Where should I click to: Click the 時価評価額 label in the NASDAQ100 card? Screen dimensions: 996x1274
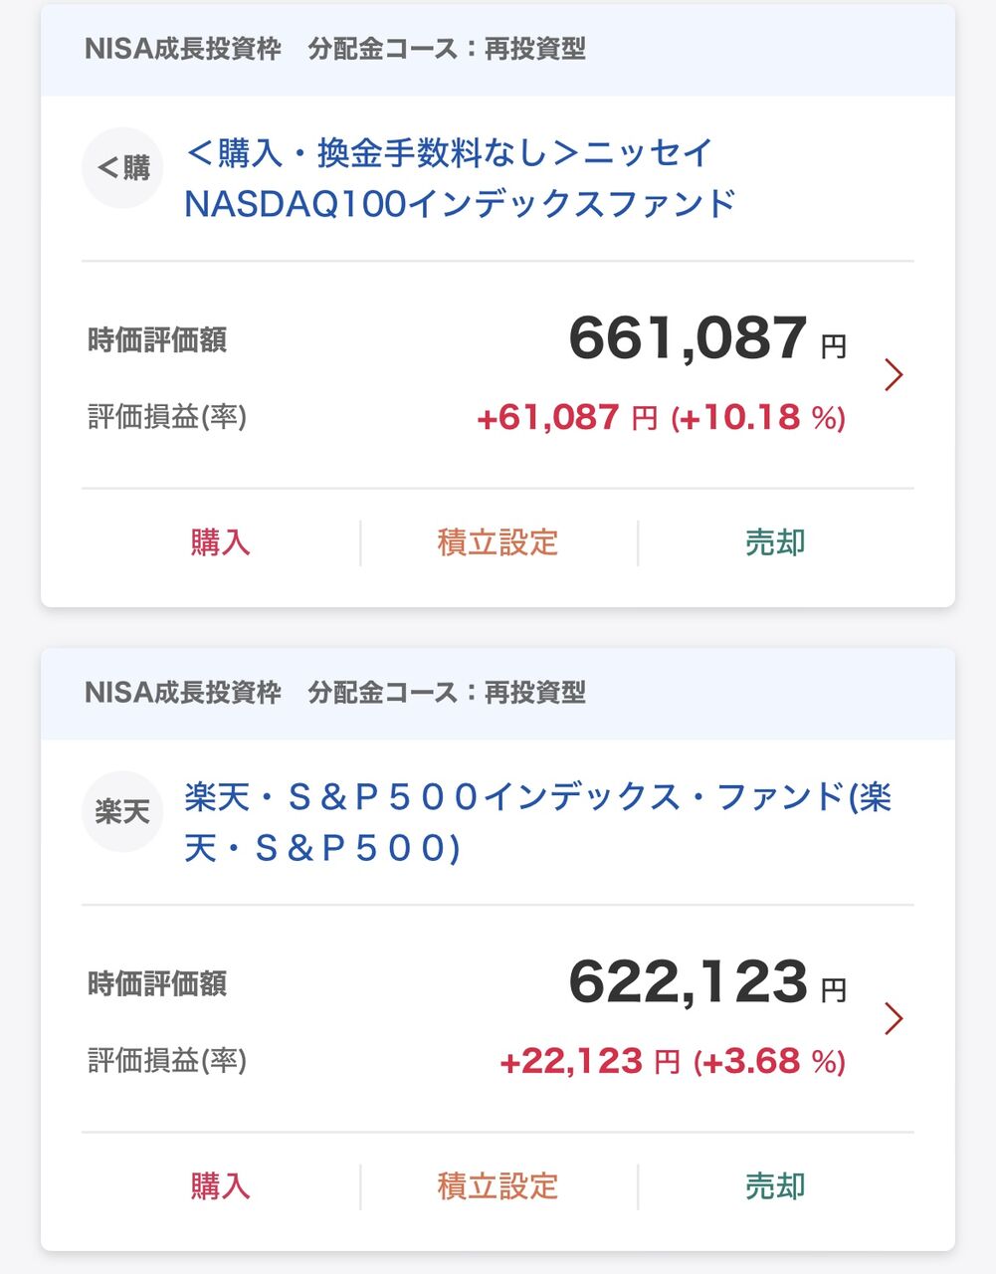pos(157,340)
